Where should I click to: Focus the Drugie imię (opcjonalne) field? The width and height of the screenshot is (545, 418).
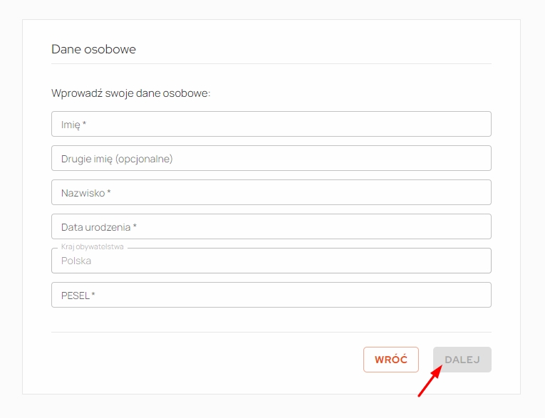pyautogui.click(x=271, y=158)
